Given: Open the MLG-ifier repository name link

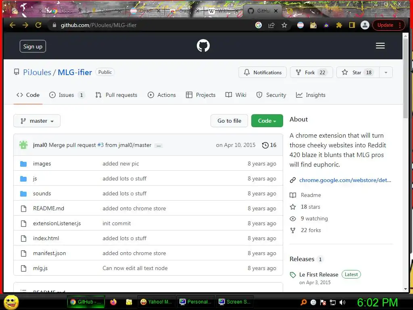Looking at the screenshot, I should [75, 72].
